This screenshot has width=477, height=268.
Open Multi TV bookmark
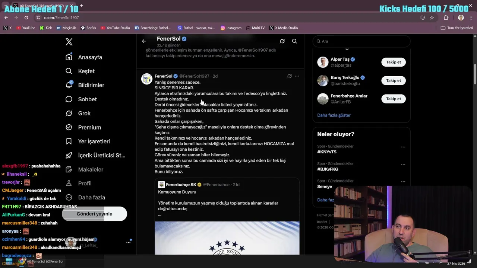tap(255, 28)
